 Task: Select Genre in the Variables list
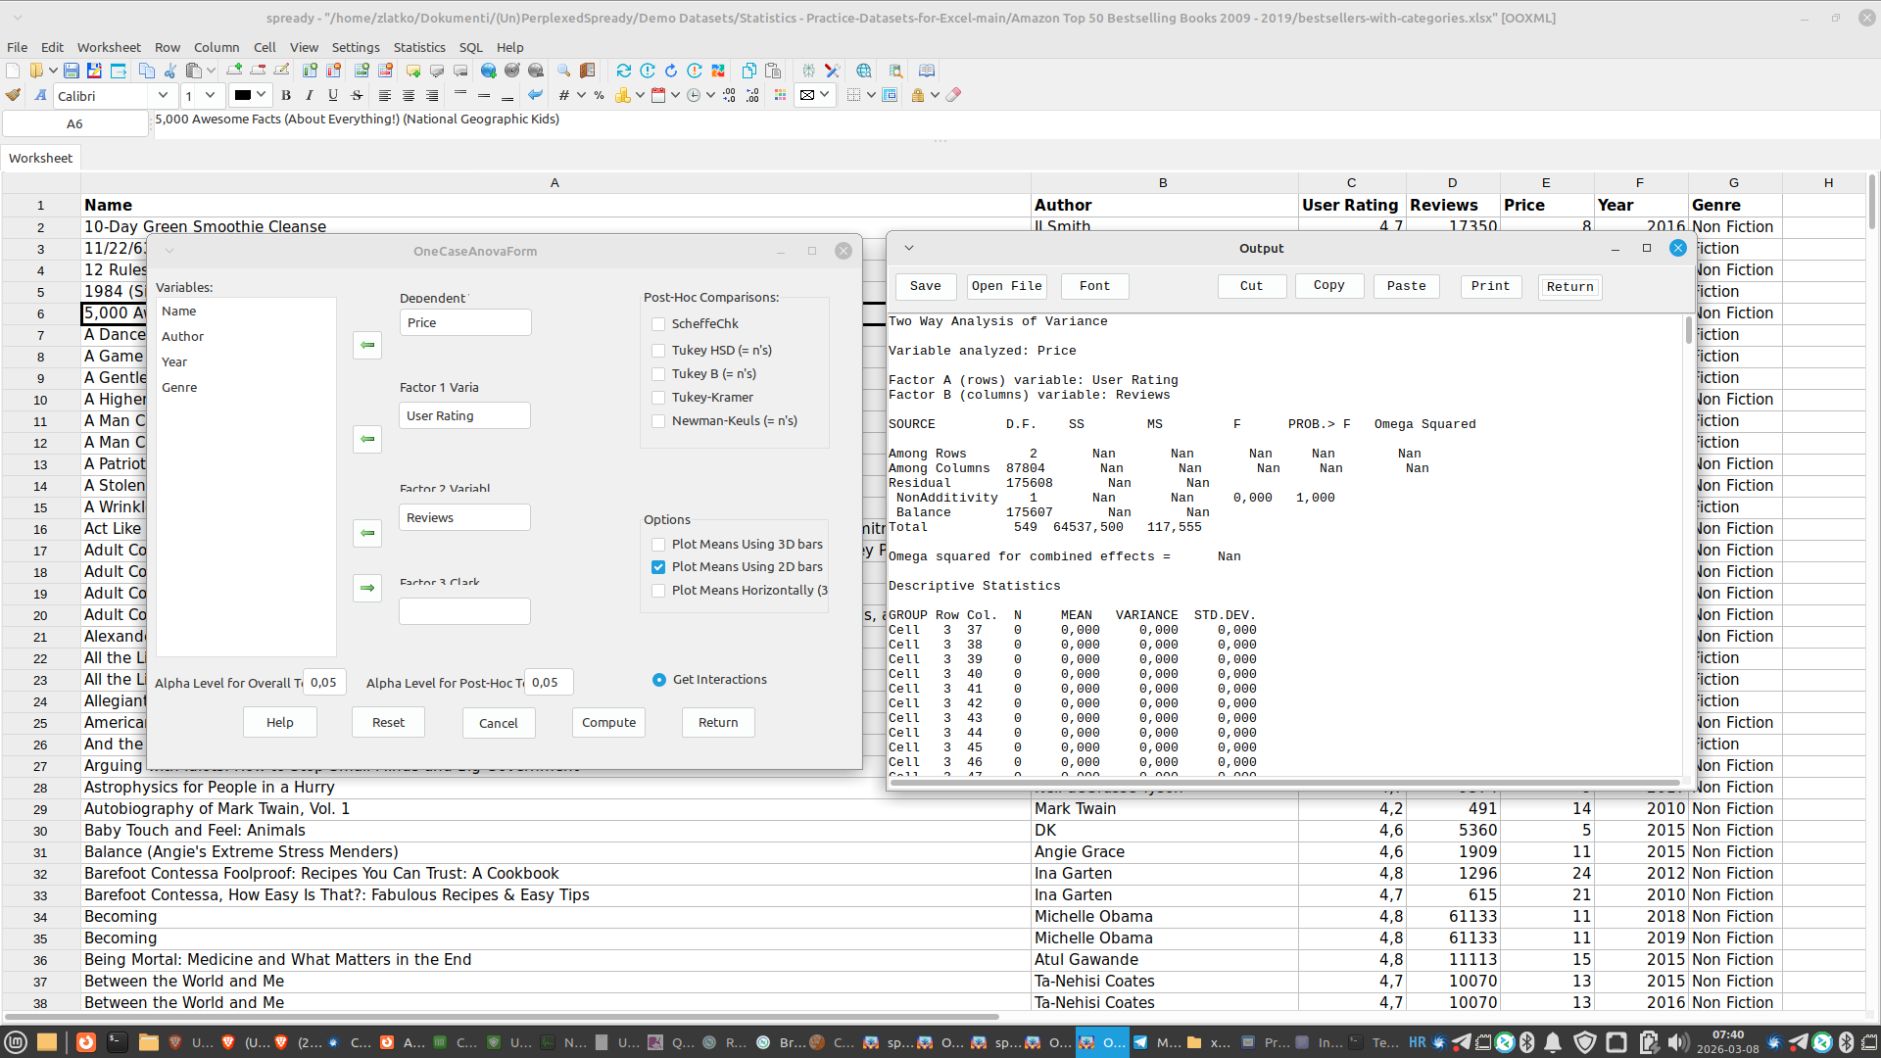(179, 388)
